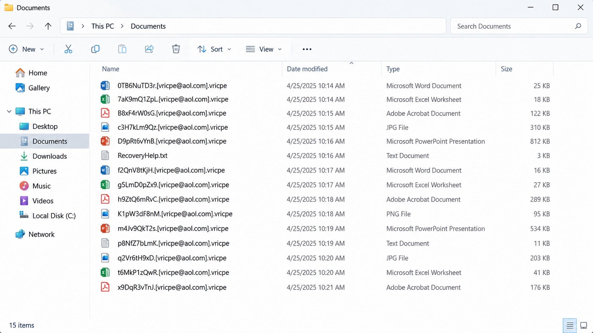This screenshot has width=593, height=333.
Task: Select Documents in the navigation pane
Action: click(x=45, y=141)
